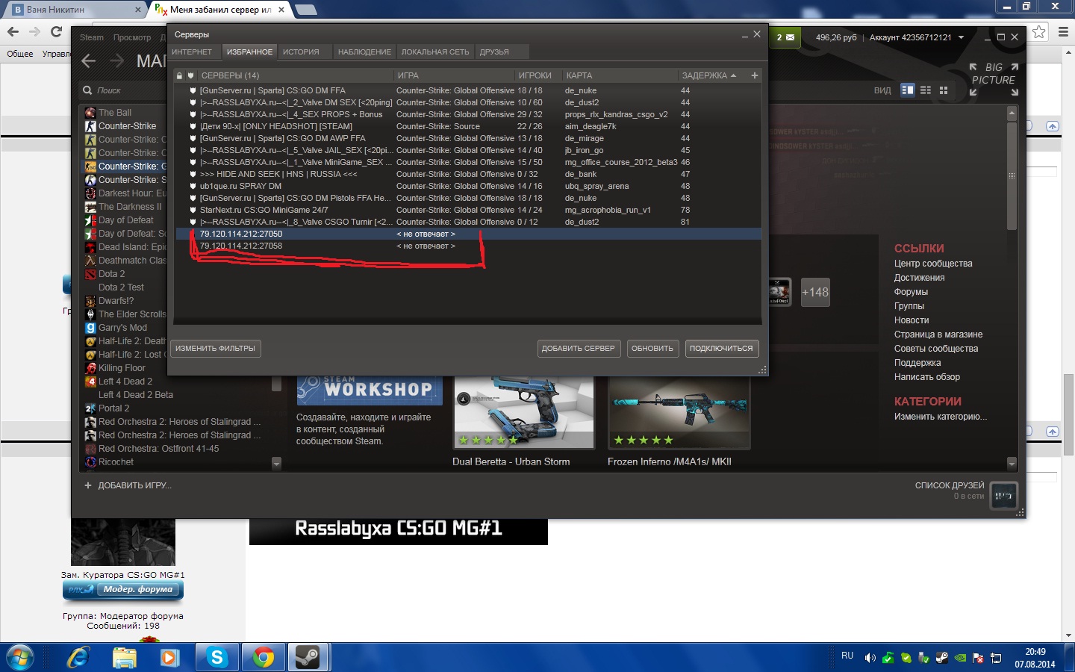Select grid library view icon
This screenshot has width=1075, height=672.
tap(944, 90)
